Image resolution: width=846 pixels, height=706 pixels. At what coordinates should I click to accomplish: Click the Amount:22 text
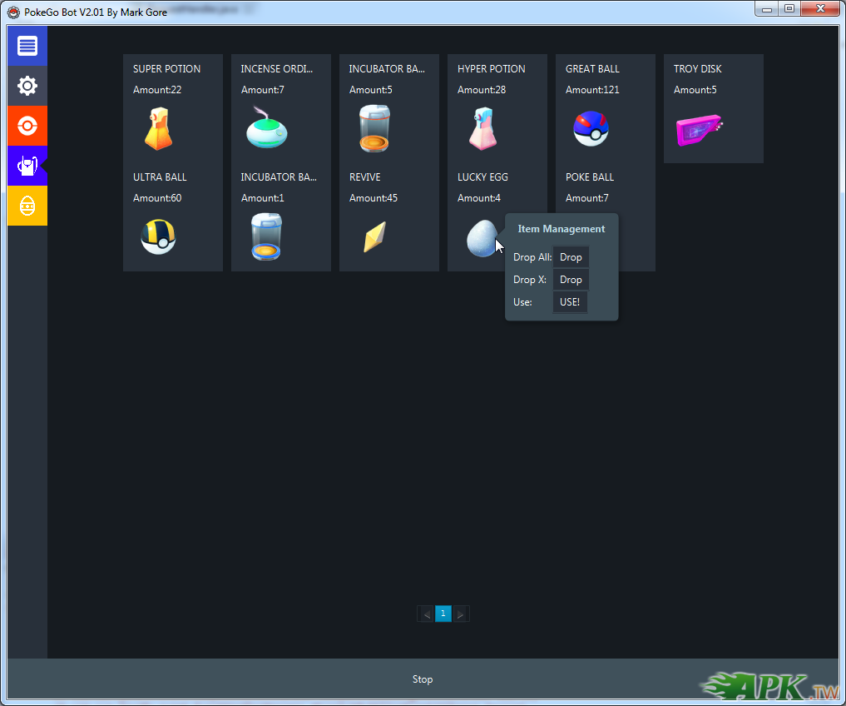point(157,90)
